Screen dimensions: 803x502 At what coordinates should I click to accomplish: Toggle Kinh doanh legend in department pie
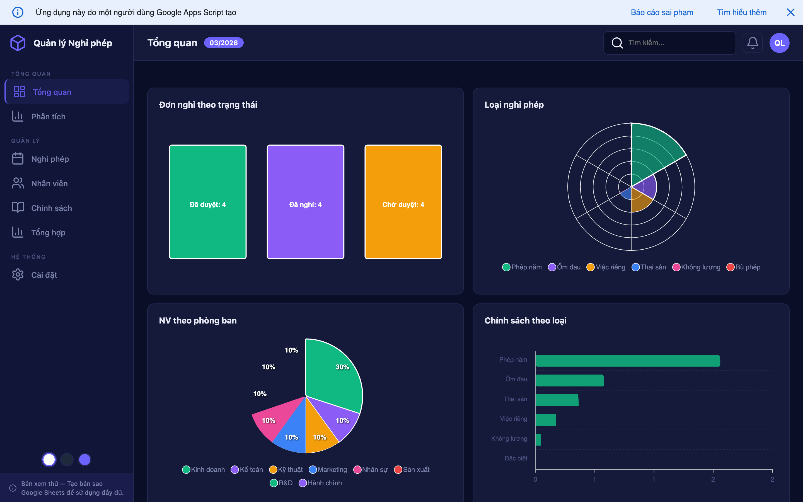tap(204, 469)
